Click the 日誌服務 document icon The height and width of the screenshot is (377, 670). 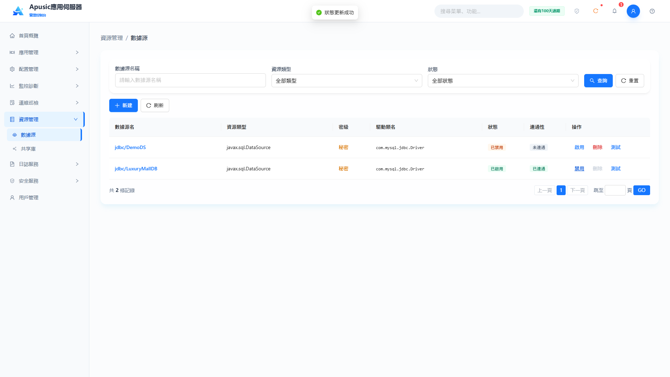click(x=12, y=164)
